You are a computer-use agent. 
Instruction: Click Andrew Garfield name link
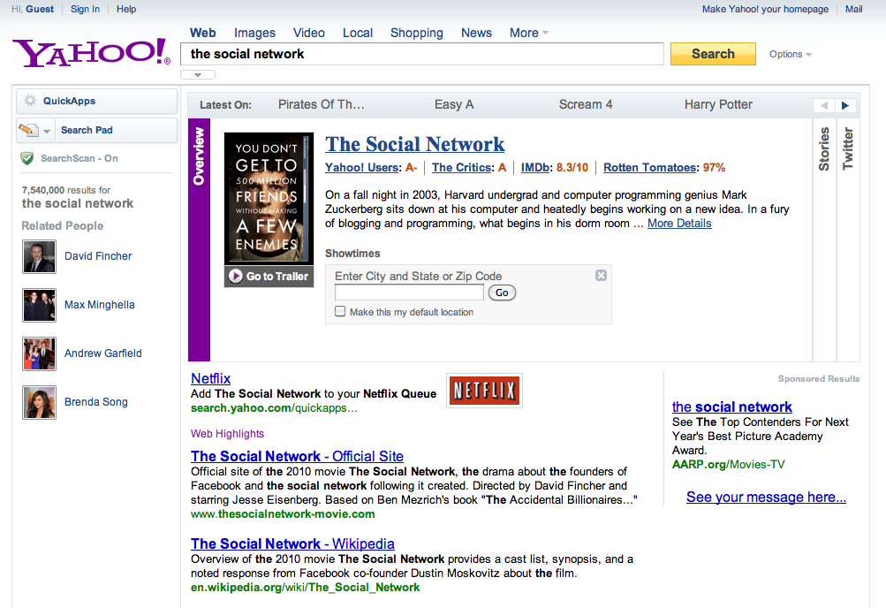pos(102,353)
